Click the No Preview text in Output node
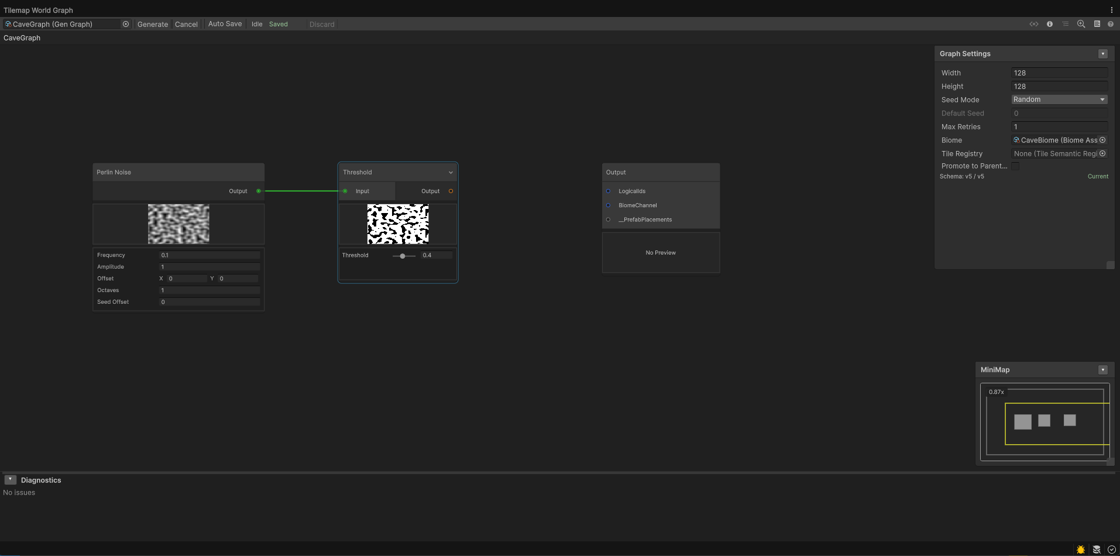The width and height of the screenshot is (1120, 556). pyautogui.click(x=661, y=253)
